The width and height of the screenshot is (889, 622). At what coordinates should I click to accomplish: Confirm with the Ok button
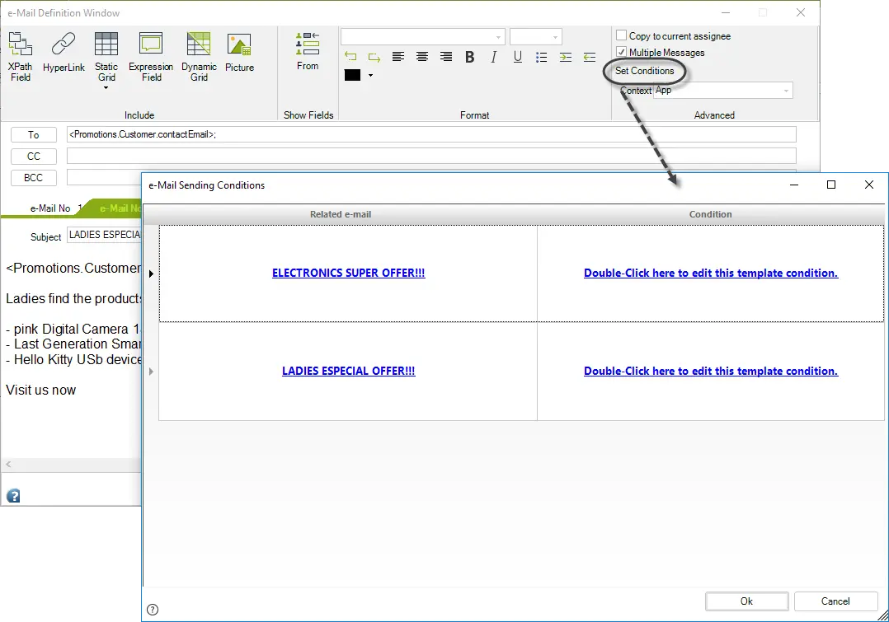(746, 601)
